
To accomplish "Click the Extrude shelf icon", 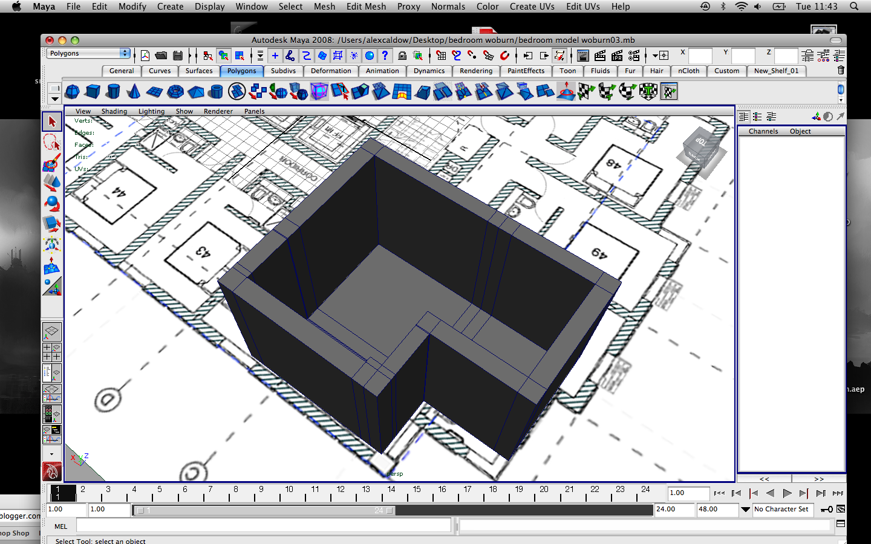I will click(x=360, y=92).
